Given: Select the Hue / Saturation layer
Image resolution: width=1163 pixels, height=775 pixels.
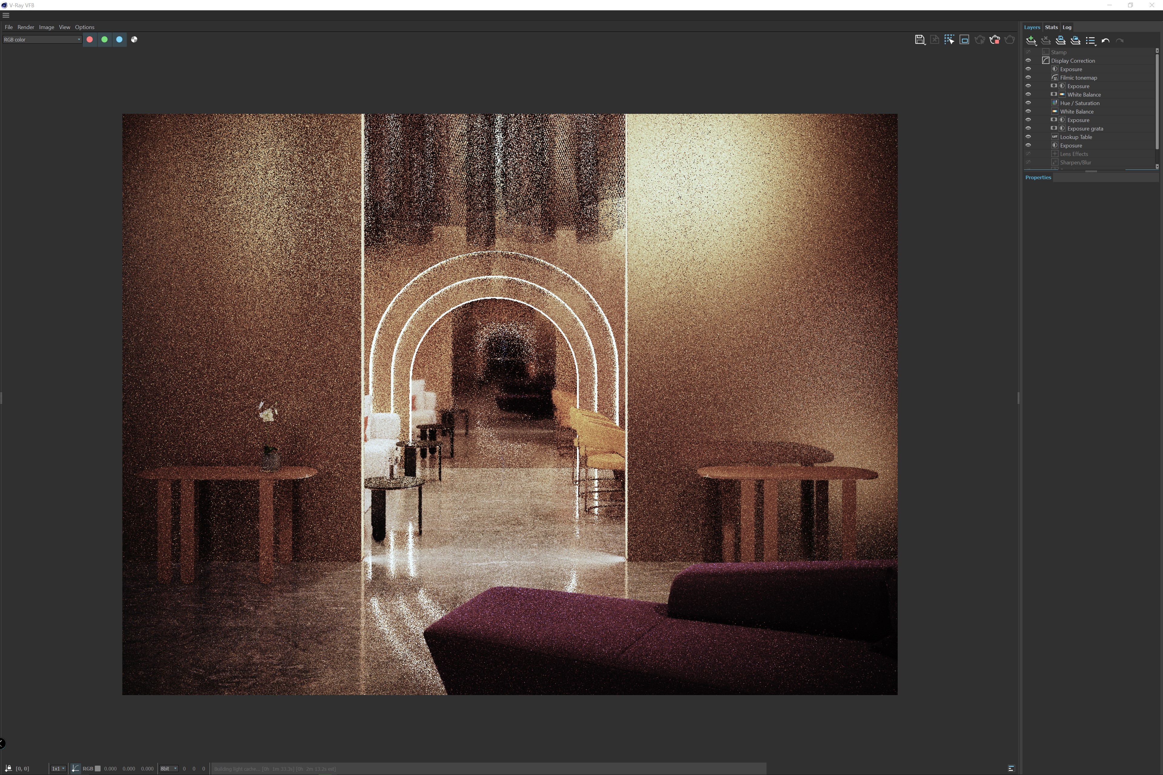Looking at the screenshot, I should pos(1079,103).
